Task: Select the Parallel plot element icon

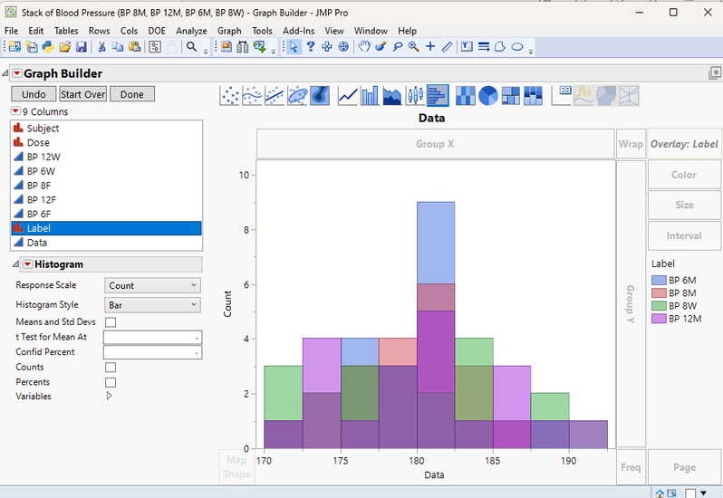Action: (629, 96)
